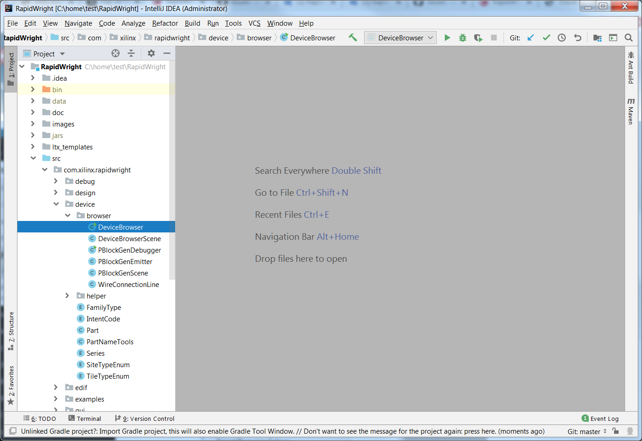
Task: Open Project Structure icon
Action: point(597,38)
